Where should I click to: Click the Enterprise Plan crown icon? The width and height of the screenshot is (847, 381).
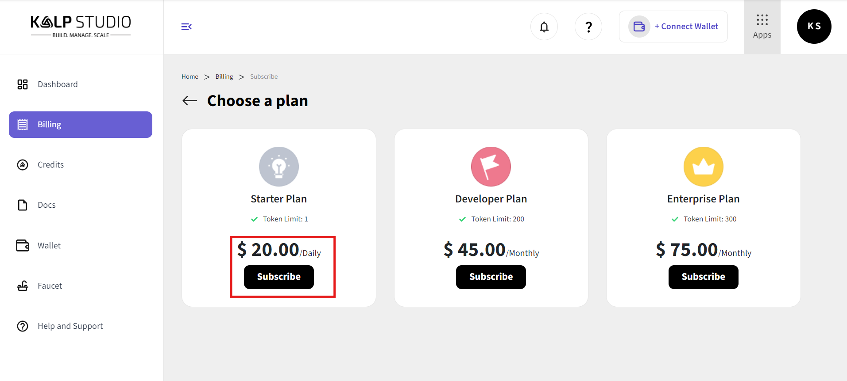click(703, 167)
